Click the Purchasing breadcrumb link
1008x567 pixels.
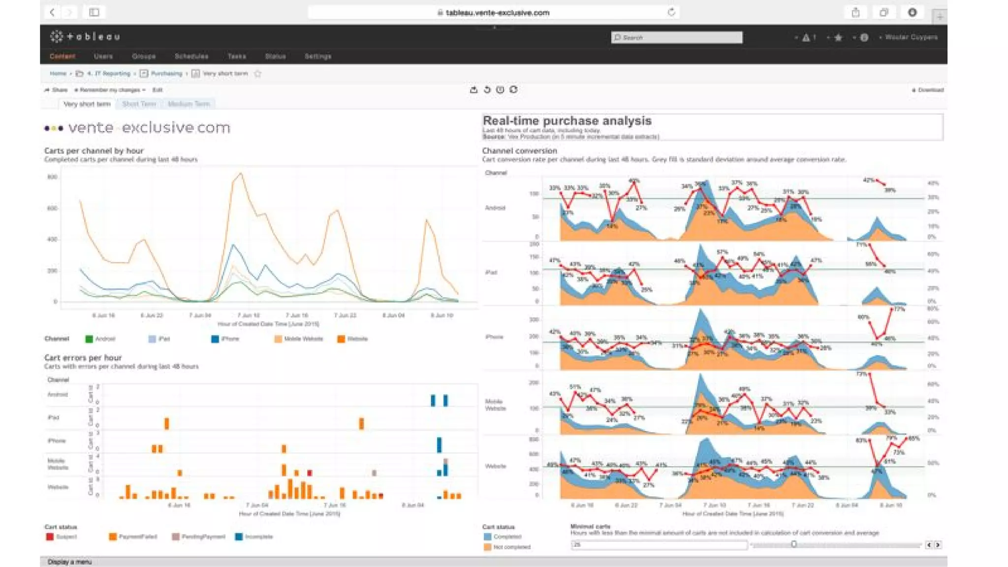click(166, 74)
